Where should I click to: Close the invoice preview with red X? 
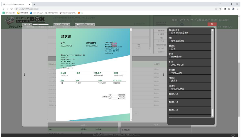pyautogui.click(x=212, y=24)
